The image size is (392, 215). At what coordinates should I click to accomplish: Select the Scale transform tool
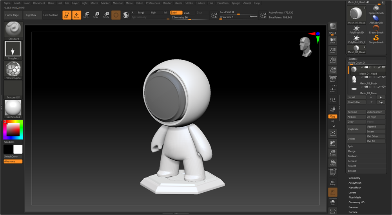(96, 15)
